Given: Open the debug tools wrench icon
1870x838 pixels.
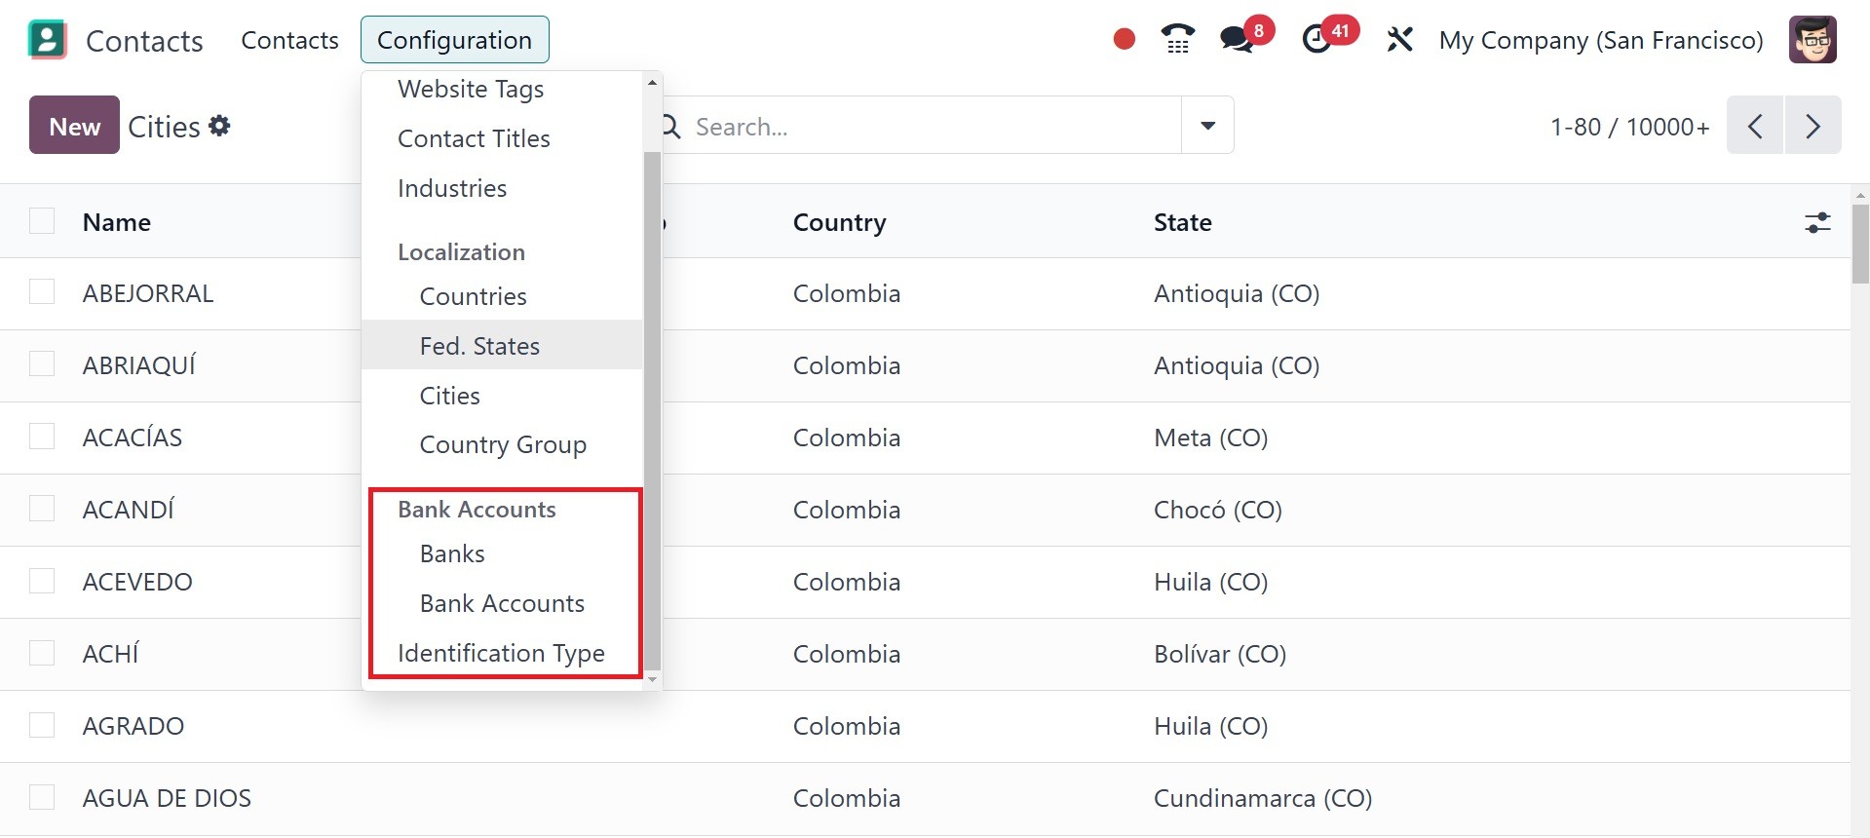Looking at the screenshot, I should 1399,40.
